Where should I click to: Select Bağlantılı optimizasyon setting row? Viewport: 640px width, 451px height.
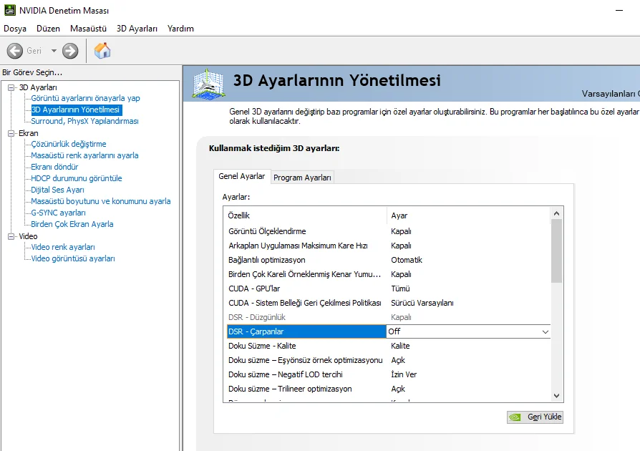pos(387,260)
